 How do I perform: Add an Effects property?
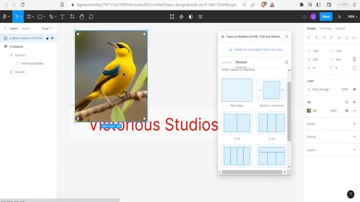pyautogui.click(x=354, y=137)
